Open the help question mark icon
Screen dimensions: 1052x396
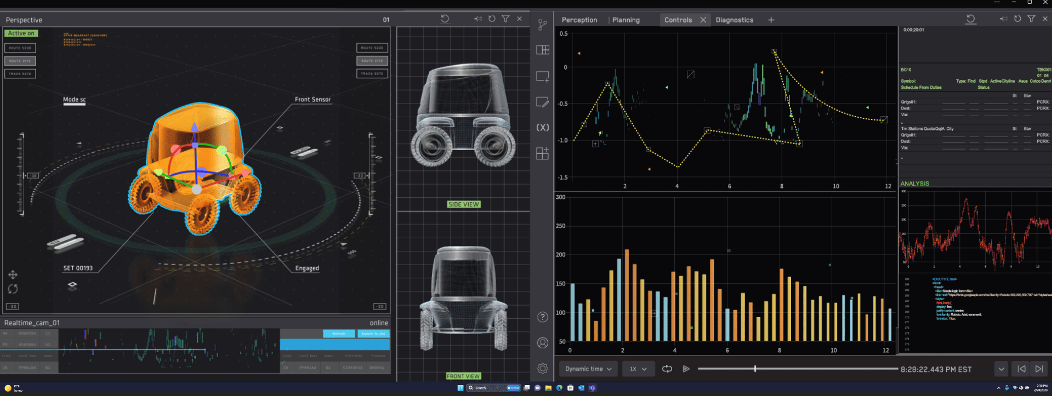coord(542,317)
